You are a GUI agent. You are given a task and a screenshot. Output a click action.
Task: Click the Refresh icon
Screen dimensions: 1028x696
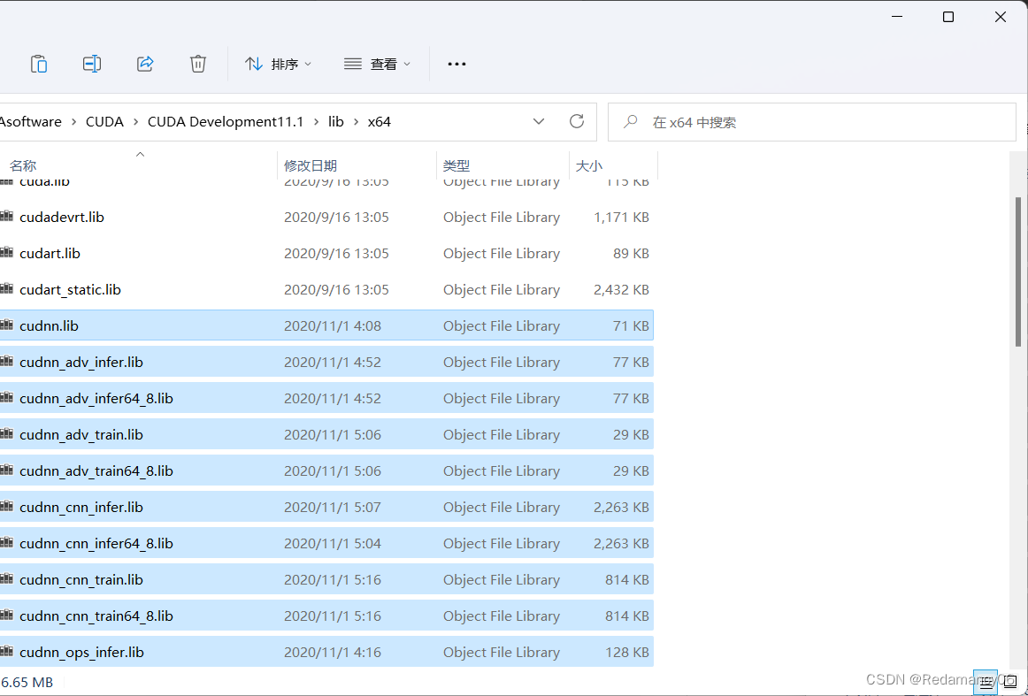pos(576,121)
